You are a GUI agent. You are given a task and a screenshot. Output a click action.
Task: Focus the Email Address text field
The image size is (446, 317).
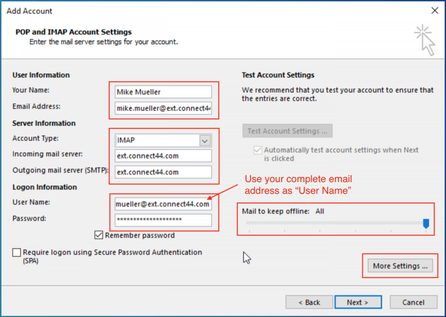pos(163,108)
